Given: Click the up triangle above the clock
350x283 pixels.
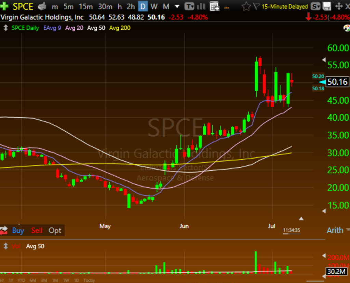Looking at the screenshot, I should pos(301,218).
